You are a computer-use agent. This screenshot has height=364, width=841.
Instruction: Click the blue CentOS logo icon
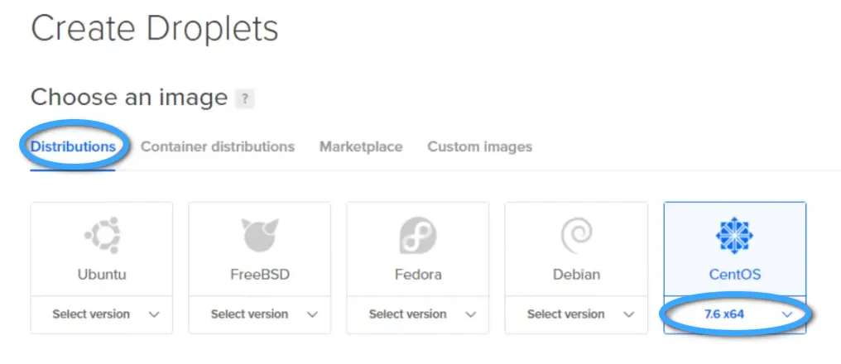[734, 235]
